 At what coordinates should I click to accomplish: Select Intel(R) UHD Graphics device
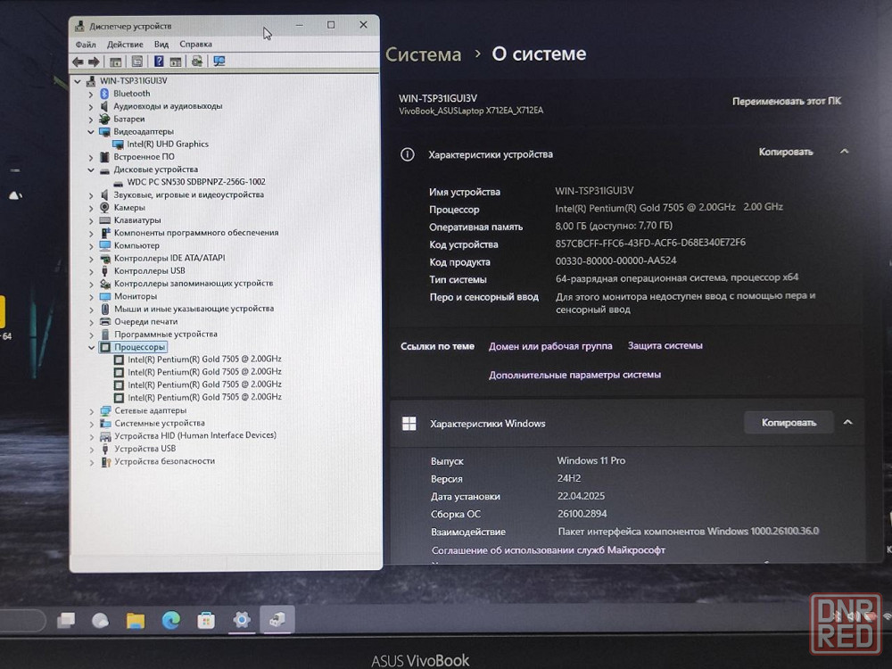click(168, 145)
